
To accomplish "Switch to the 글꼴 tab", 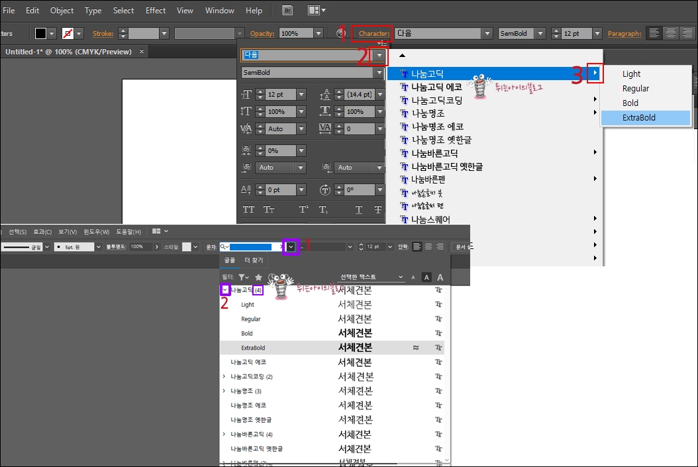I will tap(230, 260).
